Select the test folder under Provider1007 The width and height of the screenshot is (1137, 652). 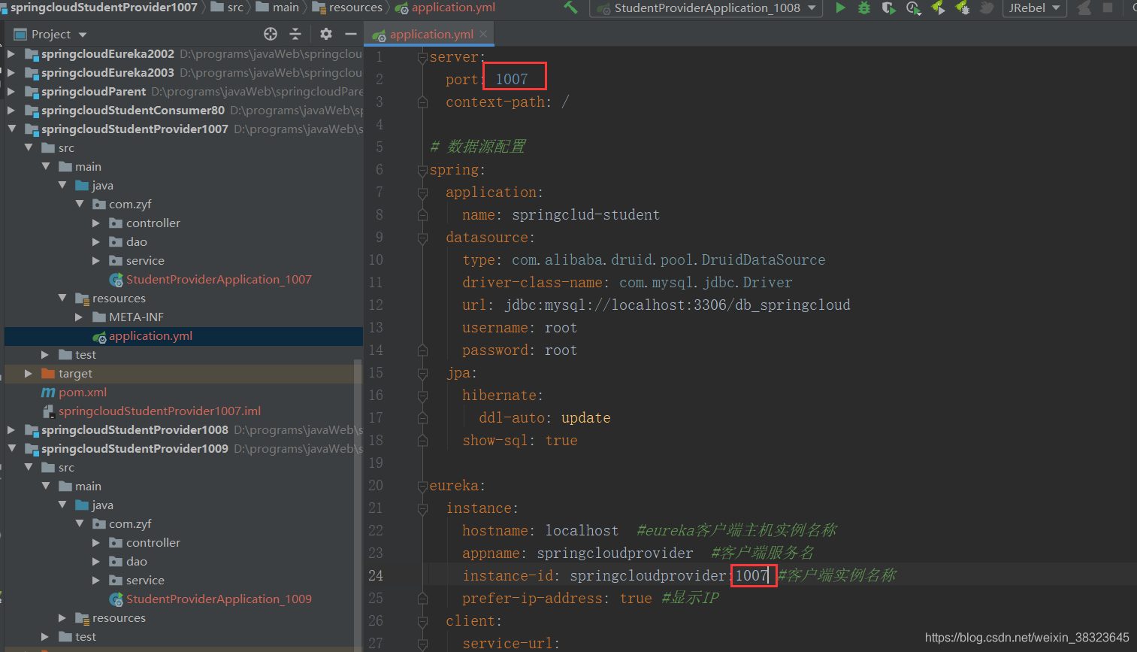coord(86,354)
